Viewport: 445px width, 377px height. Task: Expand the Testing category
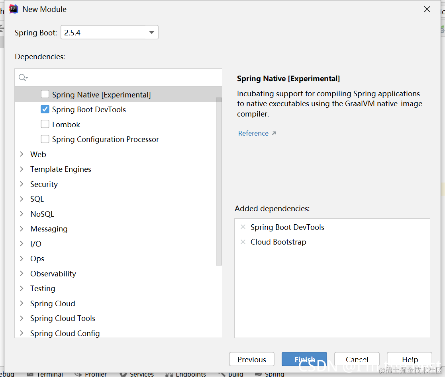click(22, 288)
